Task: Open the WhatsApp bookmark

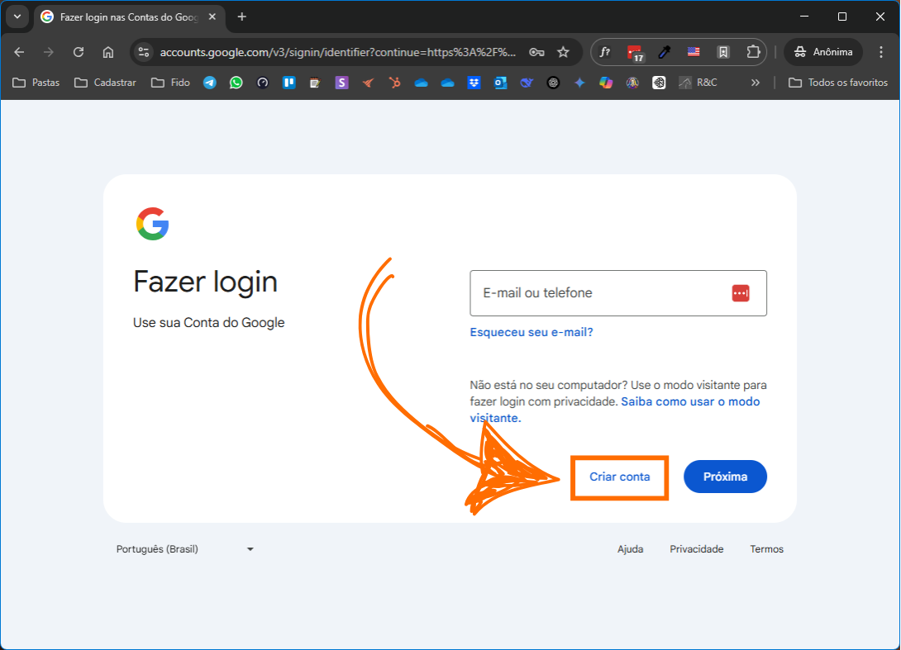Action: point(236,83)
